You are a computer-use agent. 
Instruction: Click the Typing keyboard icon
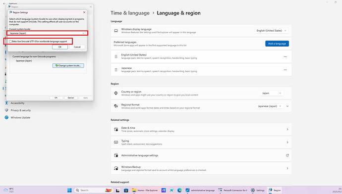pyautogui.click(x=116, y=143)
